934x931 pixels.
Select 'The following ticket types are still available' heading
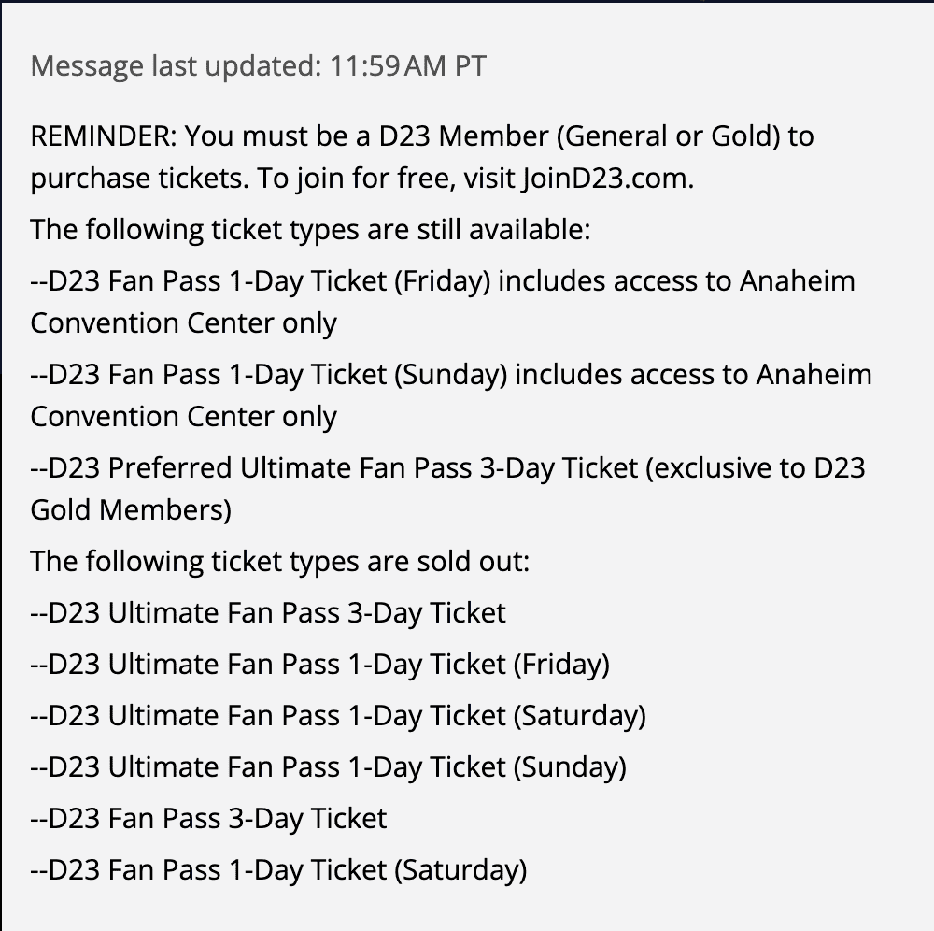click(310, 229)
